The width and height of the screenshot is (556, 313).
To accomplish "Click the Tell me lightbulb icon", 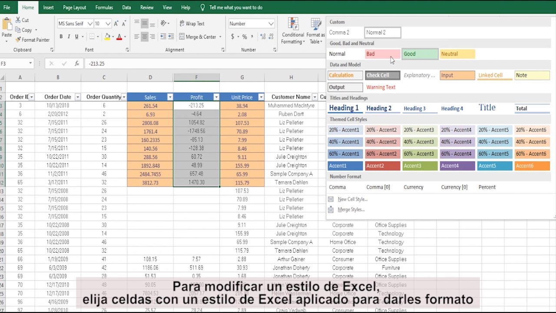I will pyautogui.click(x=202, y=7).
